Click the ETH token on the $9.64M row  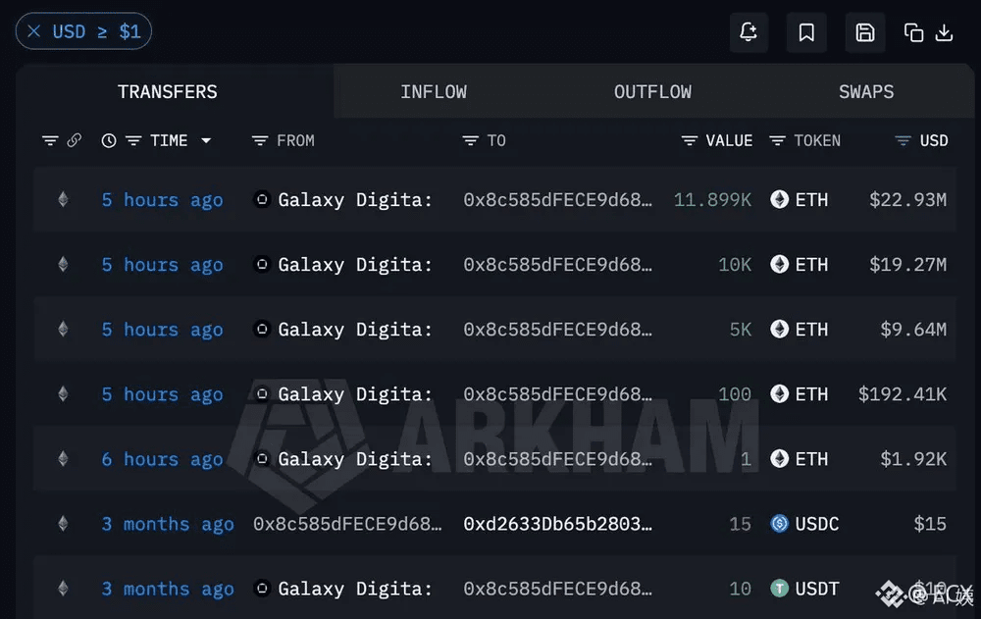[799, 330]
